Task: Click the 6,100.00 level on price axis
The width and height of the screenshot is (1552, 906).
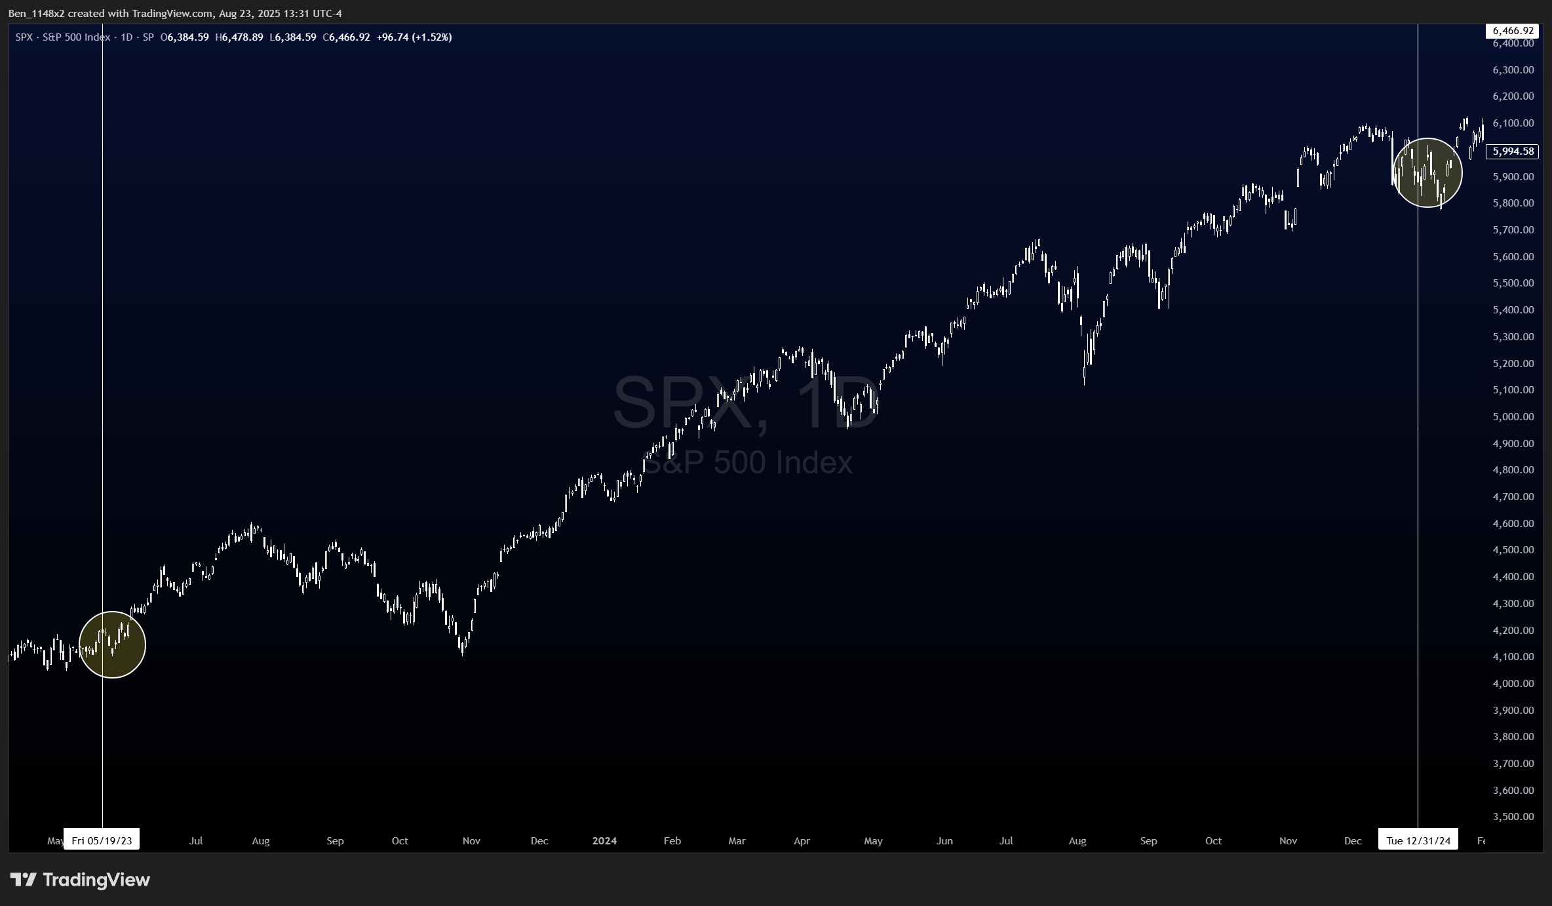Action: (1513, 123)
